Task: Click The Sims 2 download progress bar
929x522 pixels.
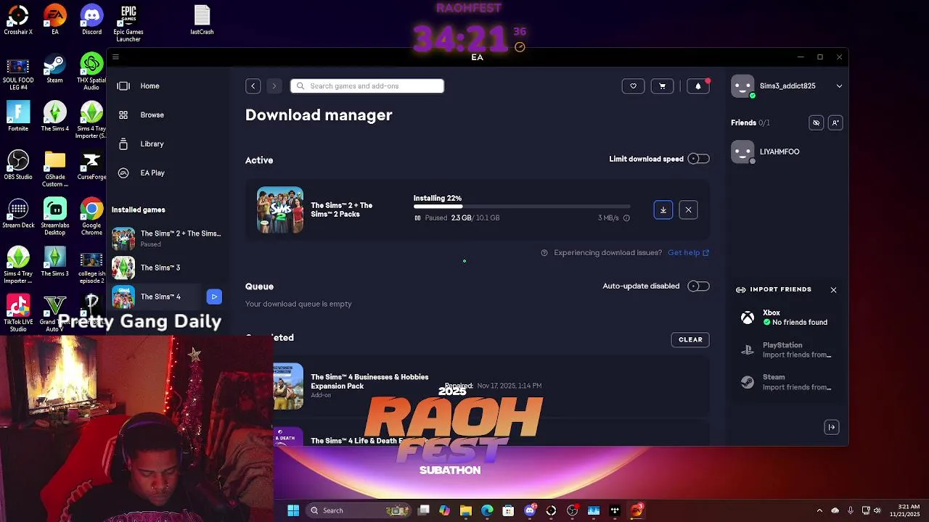Action: (522, 207)
